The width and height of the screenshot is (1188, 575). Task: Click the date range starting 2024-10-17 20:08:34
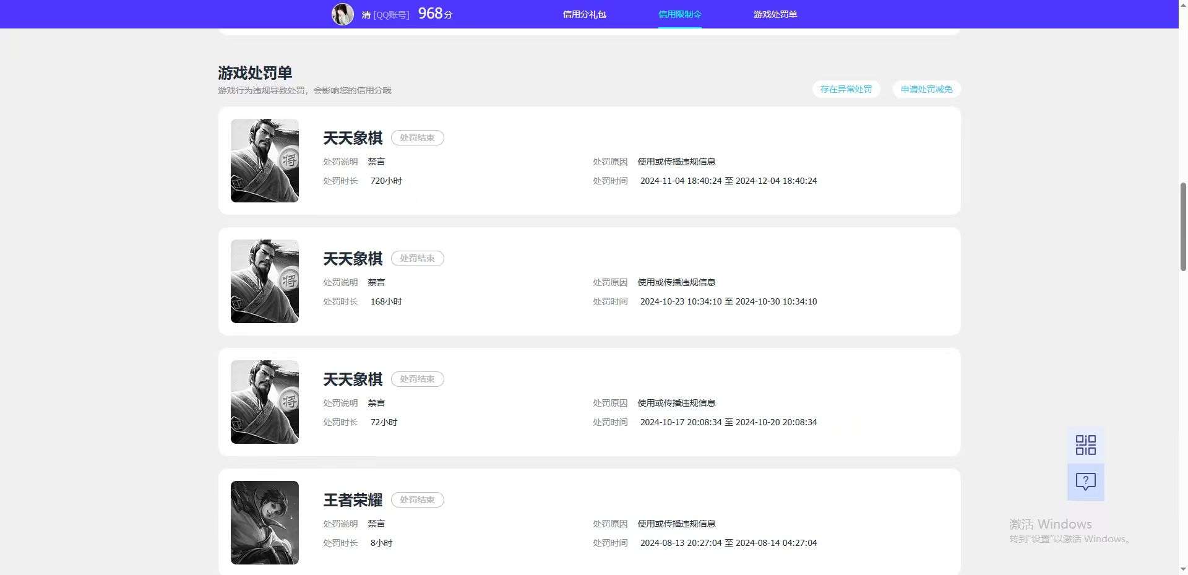click(728, 422)
